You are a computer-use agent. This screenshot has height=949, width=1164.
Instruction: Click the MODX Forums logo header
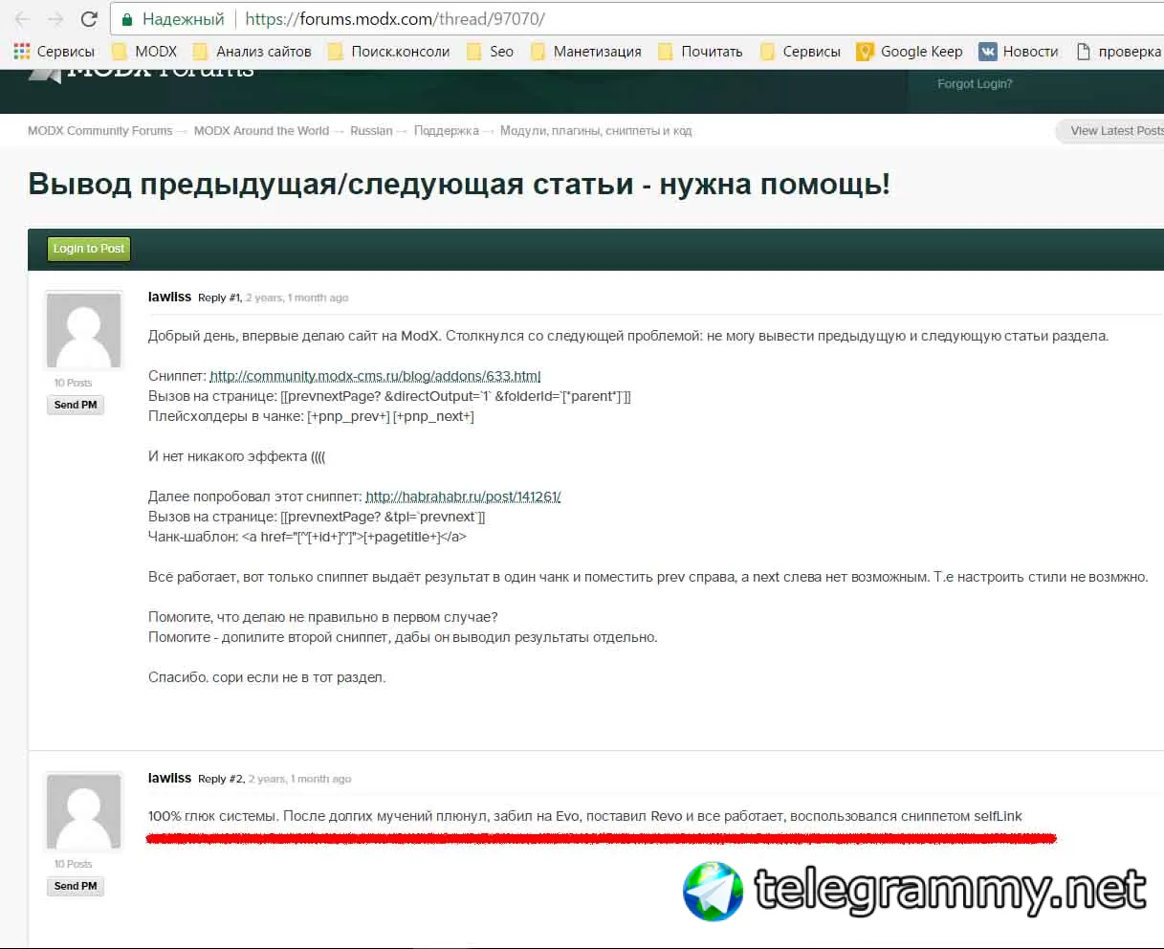coord(142,73)
